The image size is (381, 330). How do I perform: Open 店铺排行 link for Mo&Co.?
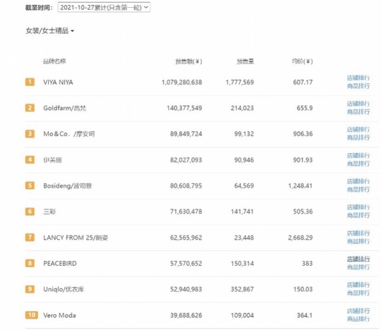pyautogui.click(x=358, y=129)
